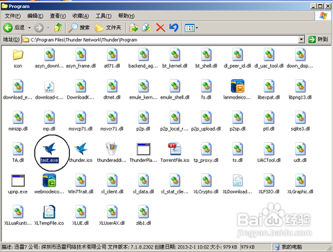Click the green Forward arrow button
Screen dimensions: 333x252
(x=39, y=28)
